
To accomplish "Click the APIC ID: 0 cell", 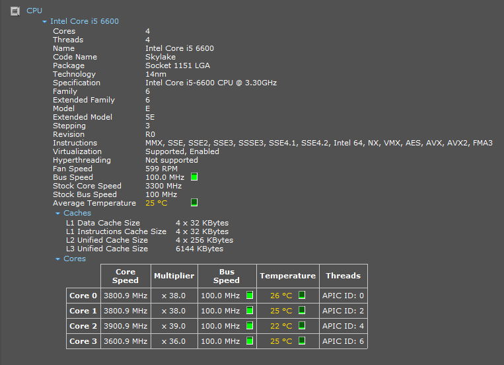I will click(x=343, y=296).
